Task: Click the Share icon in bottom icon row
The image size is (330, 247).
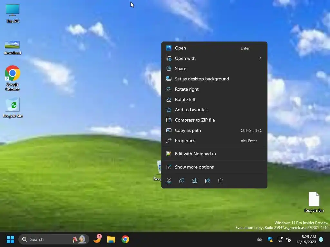Action: coord(208,181)
